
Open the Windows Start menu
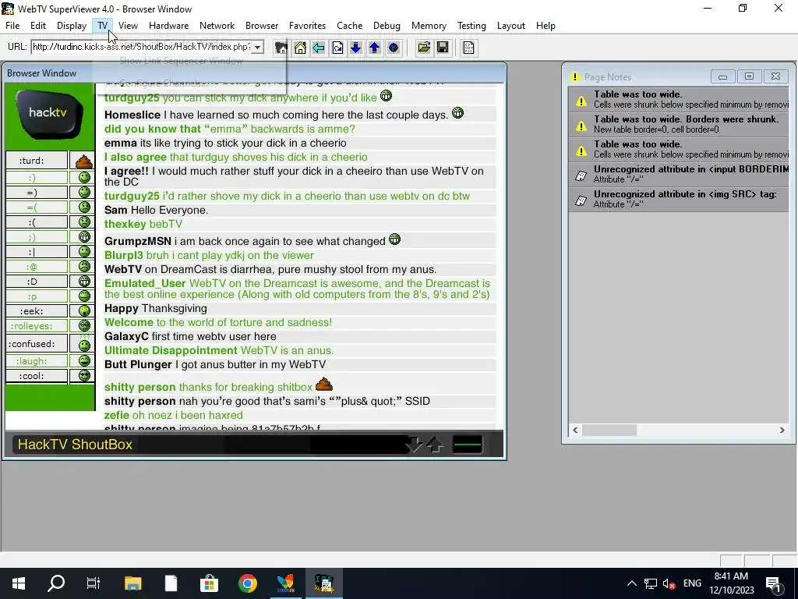[x=19, y=583]
